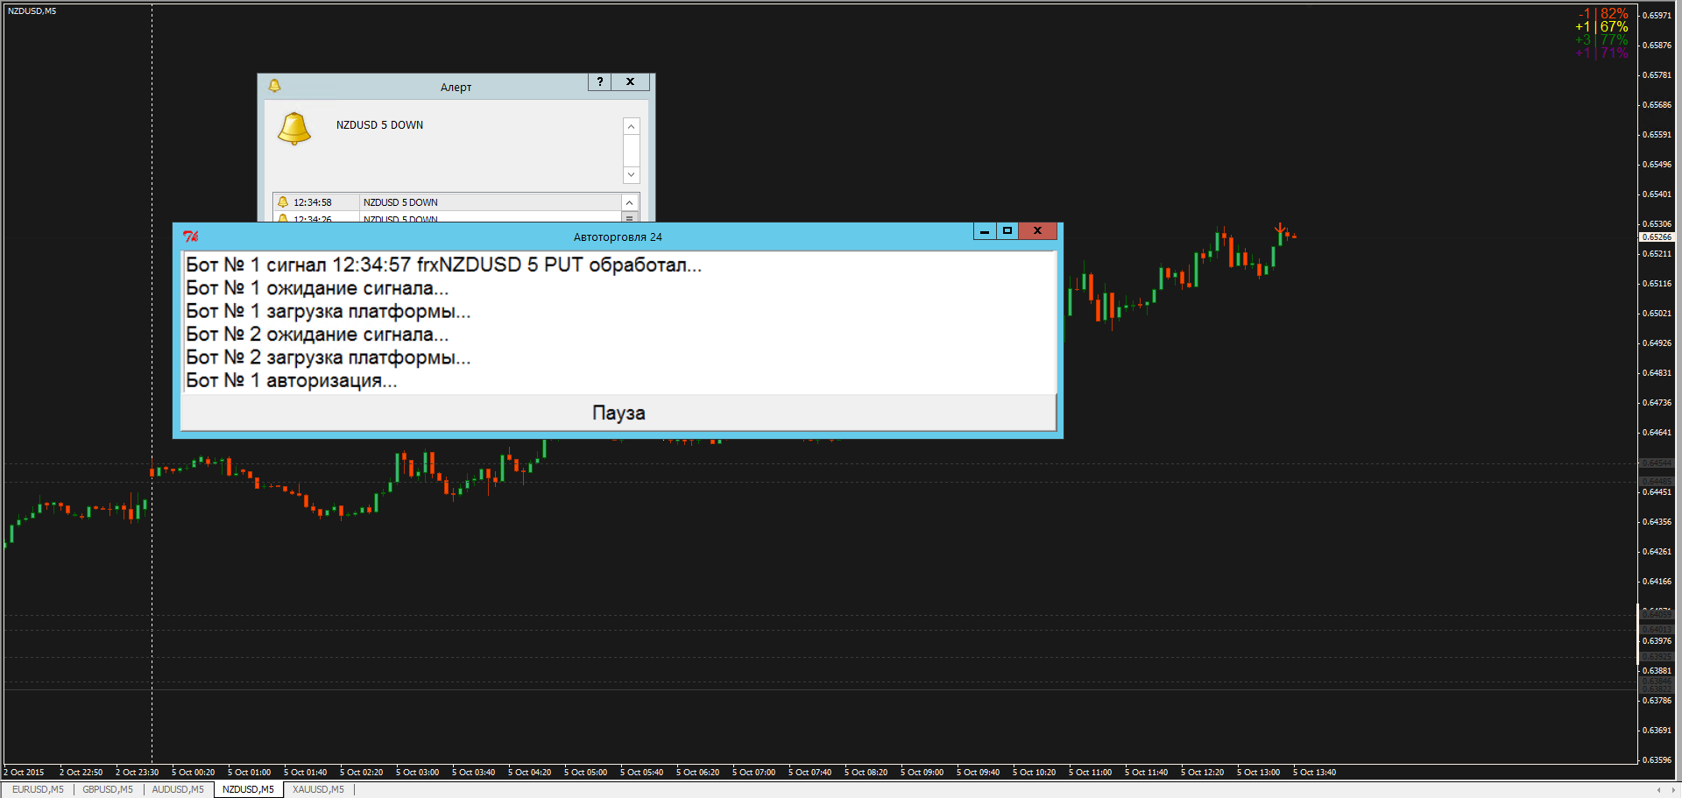
Task: Click the '5 Oct 13:00' time axis label
Action: pos(1258,773)
